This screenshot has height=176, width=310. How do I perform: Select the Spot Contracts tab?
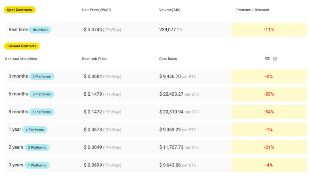(x=19, y=10)
